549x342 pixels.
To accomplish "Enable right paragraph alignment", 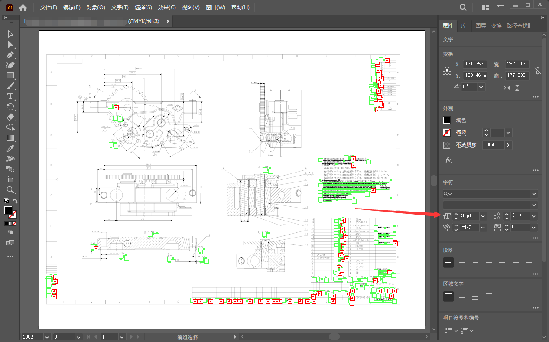I will 475,262.
